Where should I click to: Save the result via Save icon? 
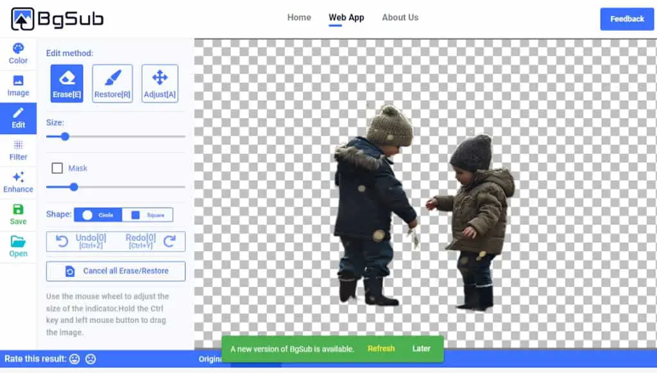(x=18, y=215)
